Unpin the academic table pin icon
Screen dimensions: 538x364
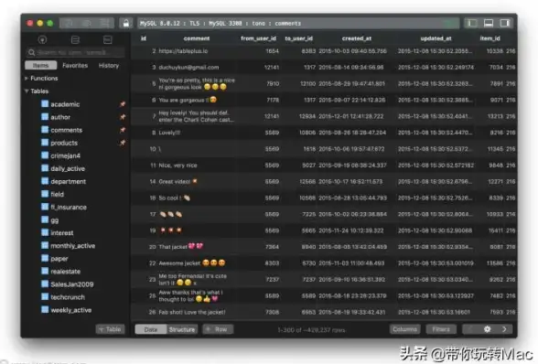[x=123, y=104]
